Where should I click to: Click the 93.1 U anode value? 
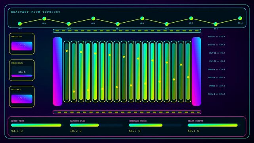[x=17, y=131]
